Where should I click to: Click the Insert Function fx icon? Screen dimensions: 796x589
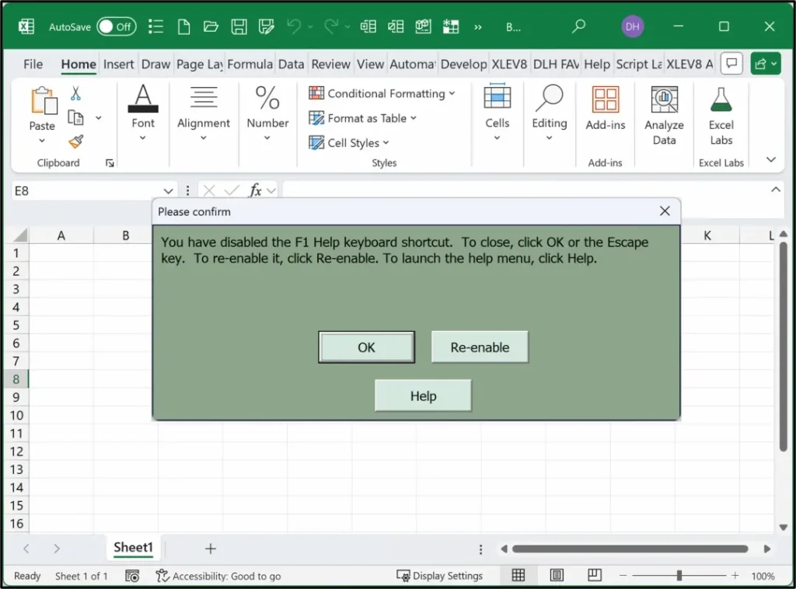point(255,190)
